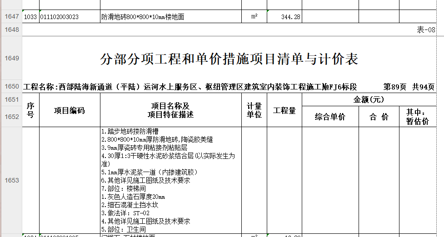The width and height of the screenshot is (444, 237).
Task: Click page indicator 第89页 共94页
Action: click(x=409, y=87)
